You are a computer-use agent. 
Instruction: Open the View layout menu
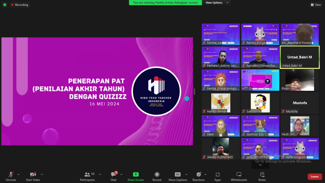316,5
